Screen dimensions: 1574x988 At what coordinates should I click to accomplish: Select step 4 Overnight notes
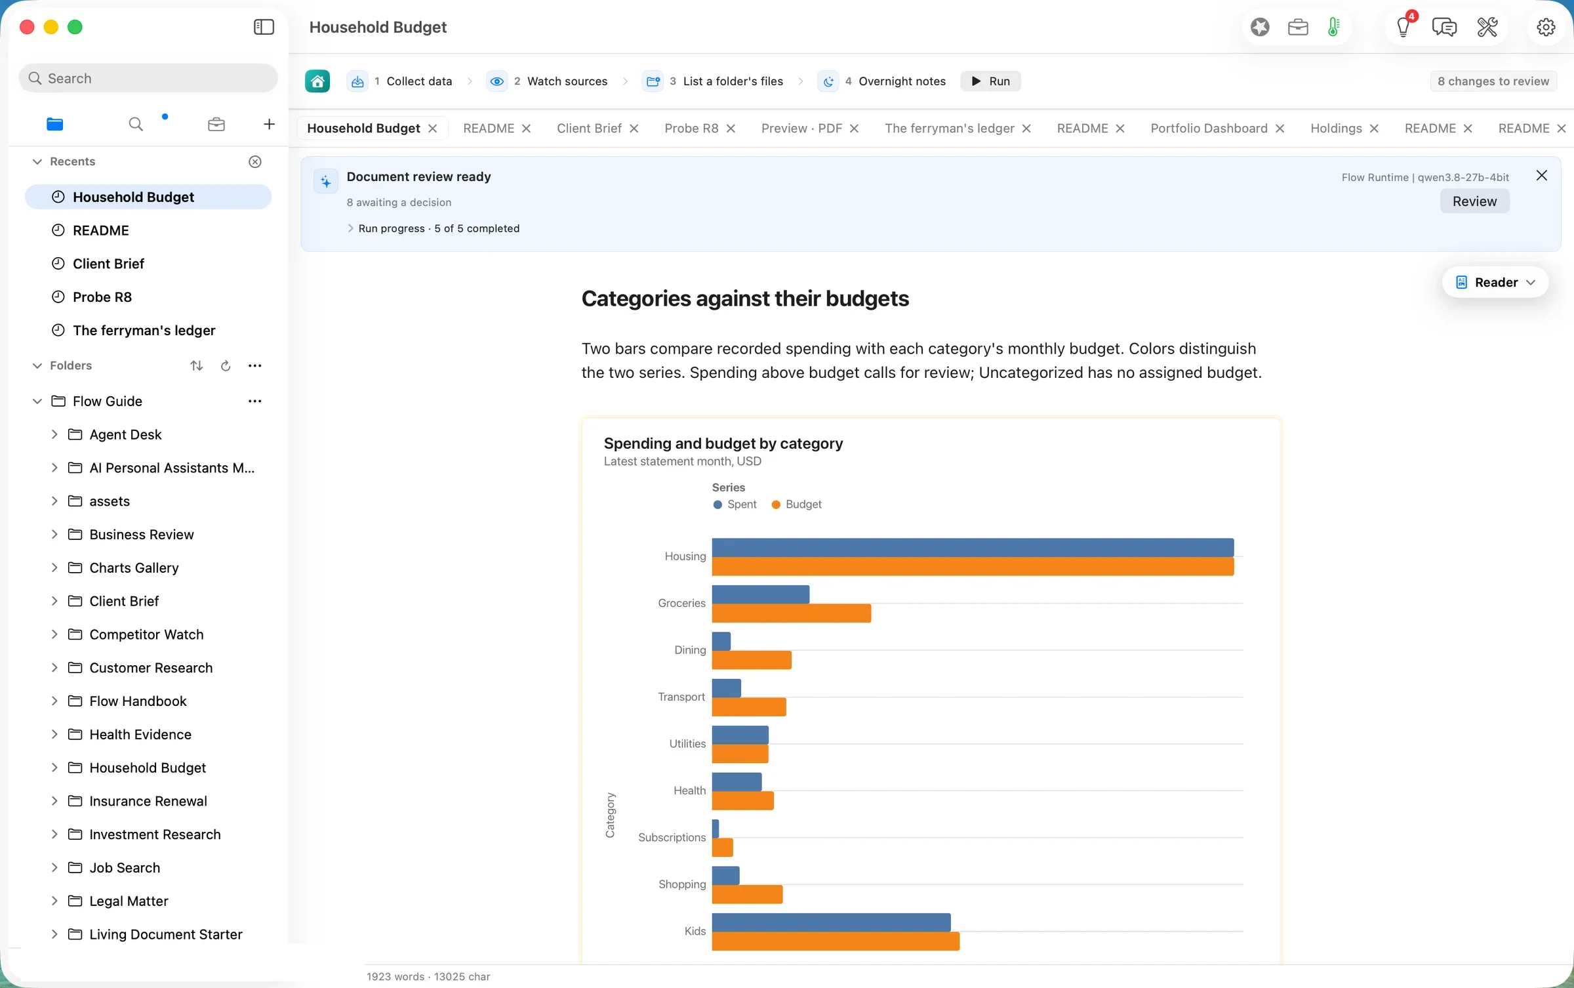881,81
